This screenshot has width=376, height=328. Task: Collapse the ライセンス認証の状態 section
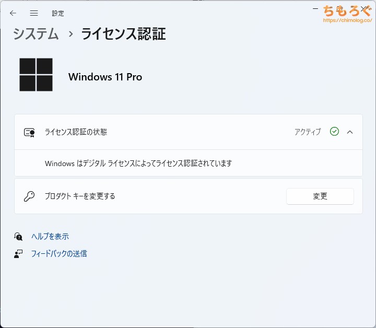pyautogui.click(x=350, y=132)
